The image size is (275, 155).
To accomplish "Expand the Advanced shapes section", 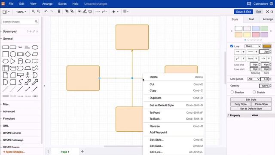I will 9,112.
